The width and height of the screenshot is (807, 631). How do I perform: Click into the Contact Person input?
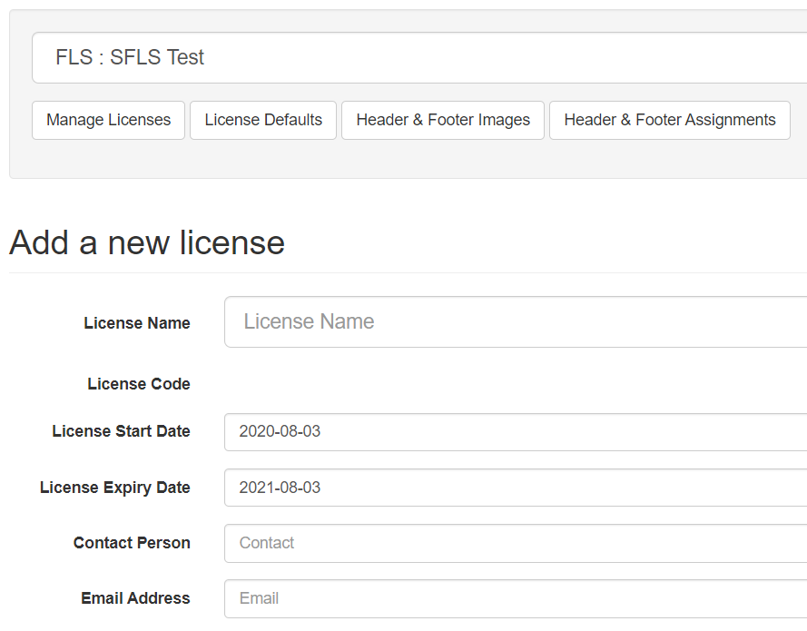pyautogui.click(x=515, y=543)
